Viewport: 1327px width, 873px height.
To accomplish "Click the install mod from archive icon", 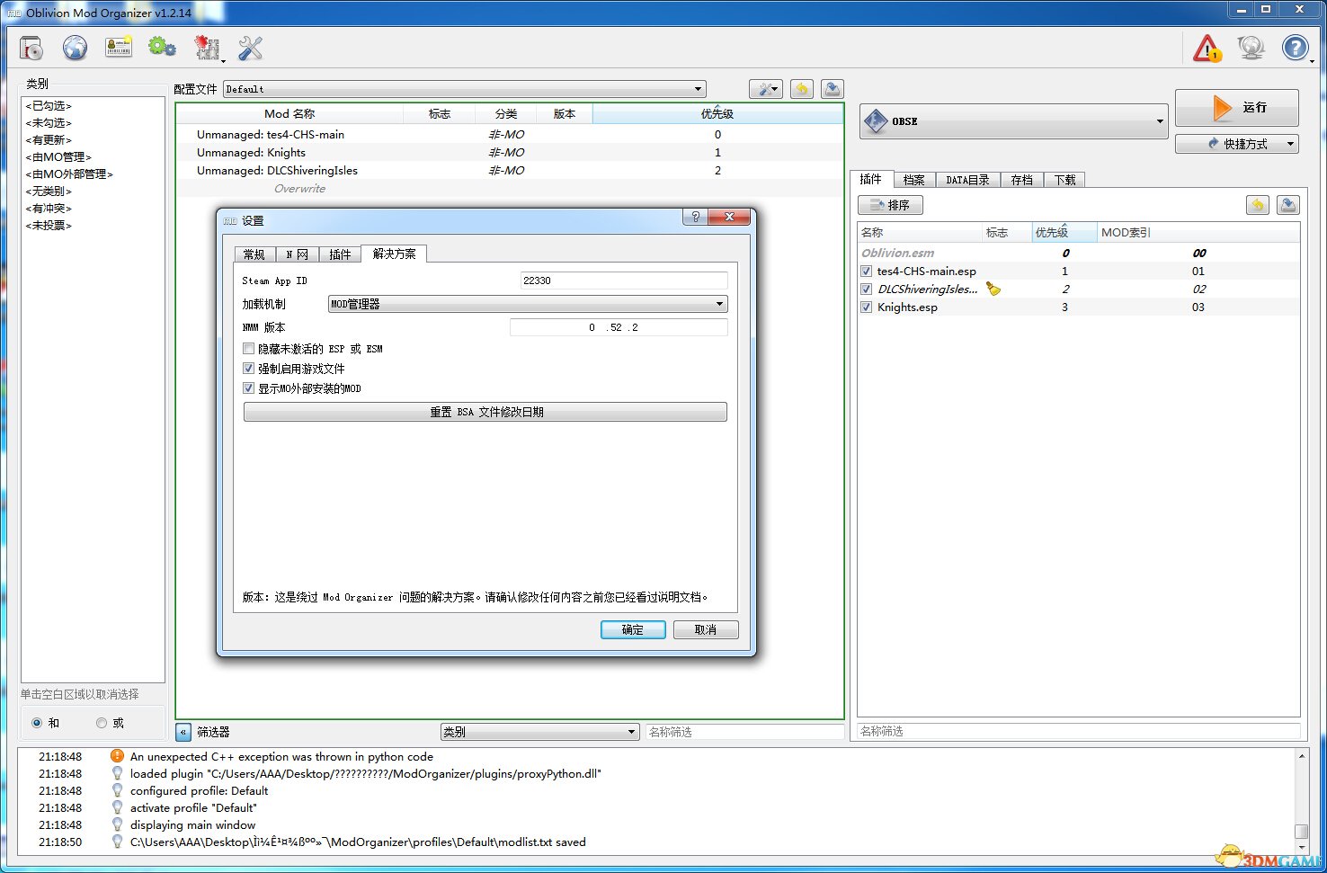I will (31, 48).
